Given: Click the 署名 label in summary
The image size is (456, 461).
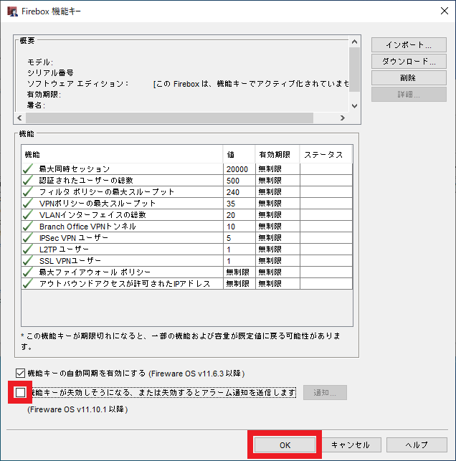Looking at the screenshot, I should point(36,105).
